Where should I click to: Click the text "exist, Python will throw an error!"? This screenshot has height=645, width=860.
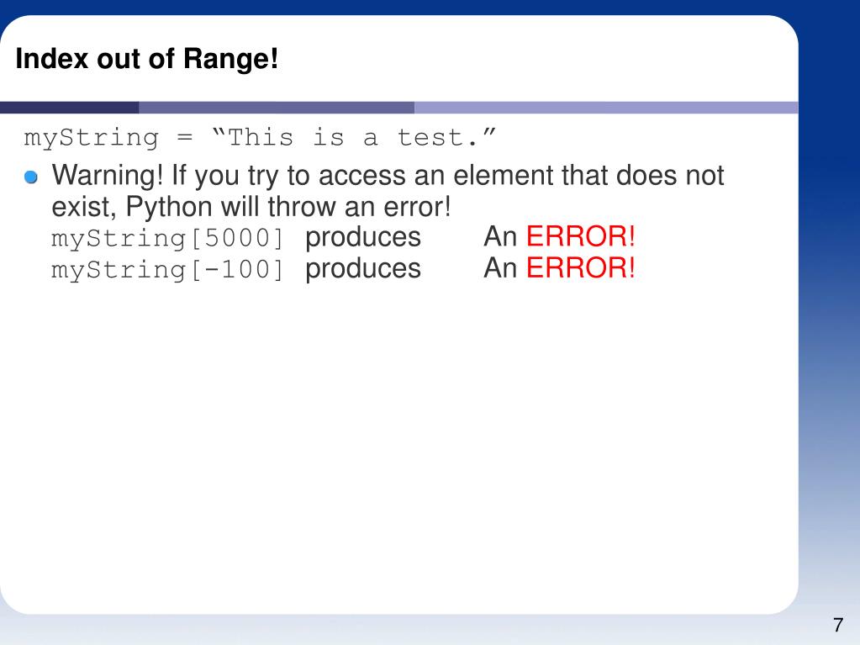(251, 207)
